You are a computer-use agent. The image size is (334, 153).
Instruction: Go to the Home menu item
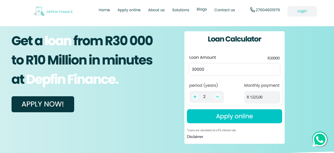coord(104,10)
